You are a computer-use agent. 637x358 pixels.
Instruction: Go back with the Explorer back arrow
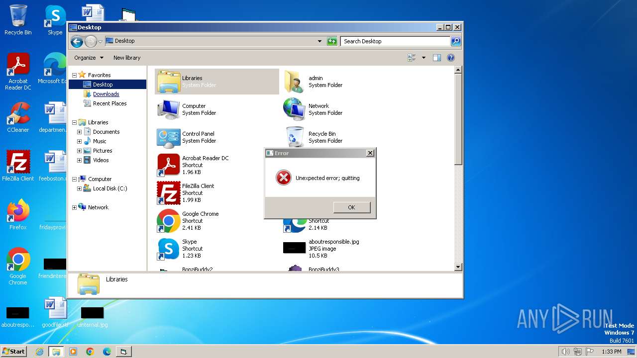tap(77, 41)
